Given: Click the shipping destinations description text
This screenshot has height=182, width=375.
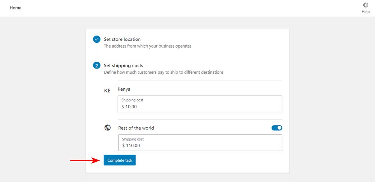Looking at the screenshot, I should tap(163, 72).
